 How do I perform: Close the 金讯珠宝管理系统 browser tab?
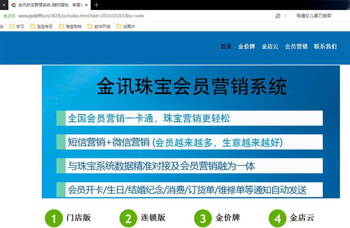(x=86, y=5)
